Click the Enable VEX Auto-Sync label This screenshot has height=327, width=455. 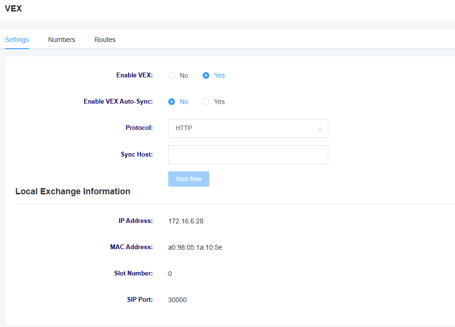click(x=118, y=102)
